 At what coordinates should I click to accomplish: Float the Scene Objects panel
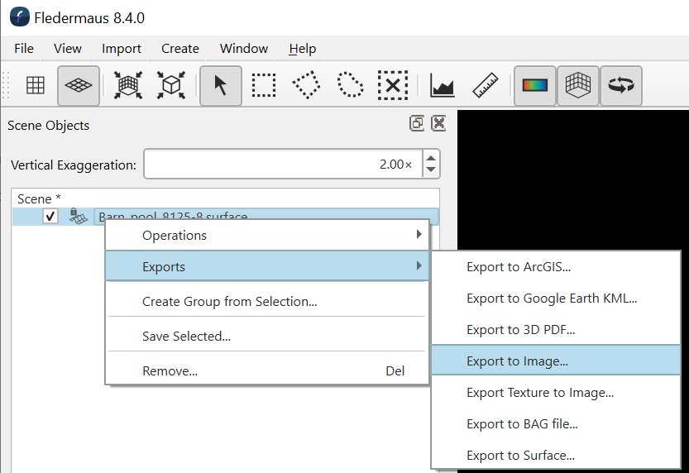(x=417, y=124)
